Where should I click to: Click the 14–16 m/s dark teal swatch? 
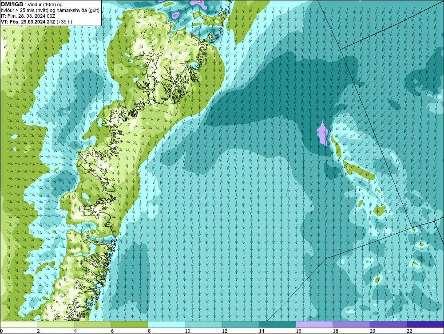click(x=277, y=324)
